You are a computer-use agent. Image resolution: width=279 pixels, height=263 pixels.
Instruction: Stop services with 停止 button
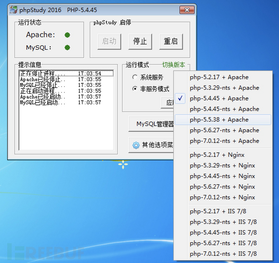(x=140, y=42)
